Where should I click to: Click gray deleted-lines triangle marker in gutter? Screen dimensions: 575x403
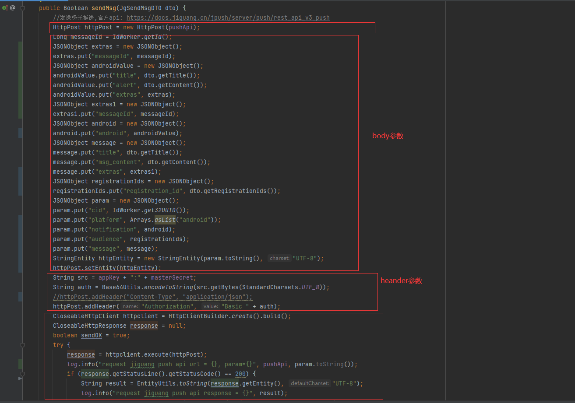[20, 378]
